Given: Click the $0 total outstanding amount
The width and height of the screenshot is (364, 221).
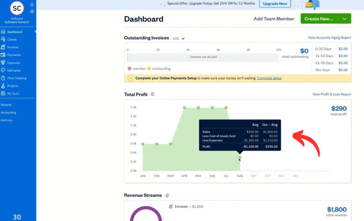Looking at the screenshot, I should coord(304,51).
